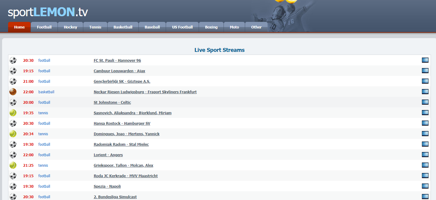Click the soccer ball icon for Spezia - Napoli row

[13, 186]
